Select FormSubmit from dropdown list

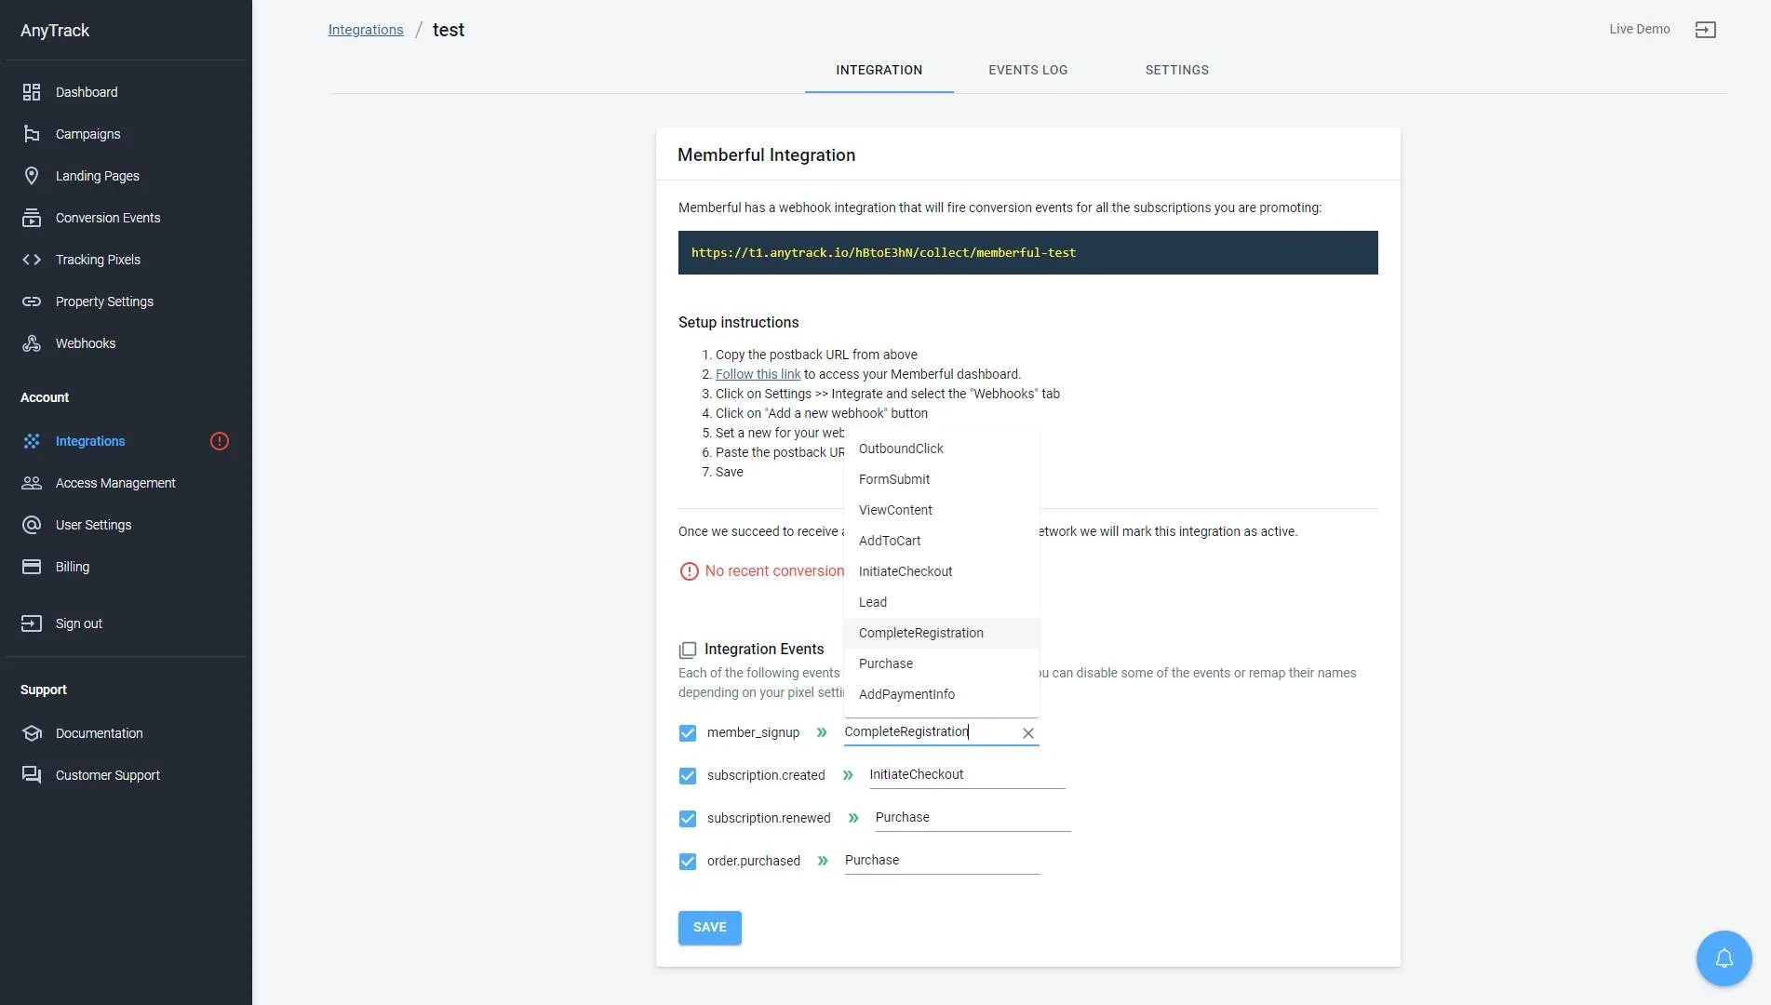point(942,479)
